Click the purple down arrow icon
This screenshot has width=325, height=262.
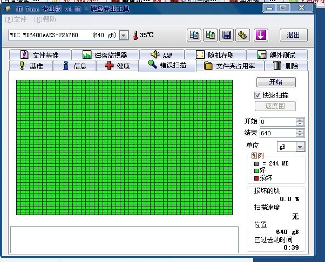pos(261,35)
